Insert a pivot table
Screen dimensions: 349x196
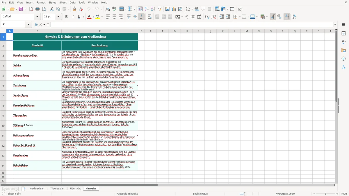pos(180,9)
